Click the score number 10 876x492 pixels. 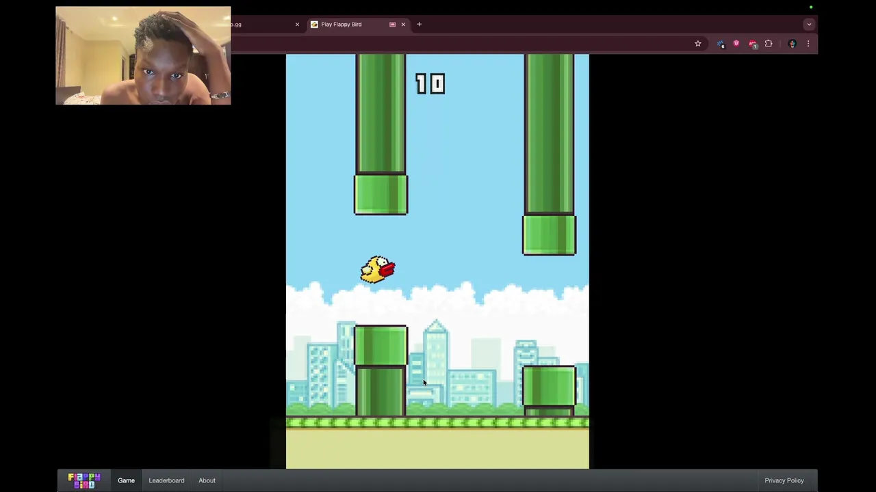tap(430, 84)
